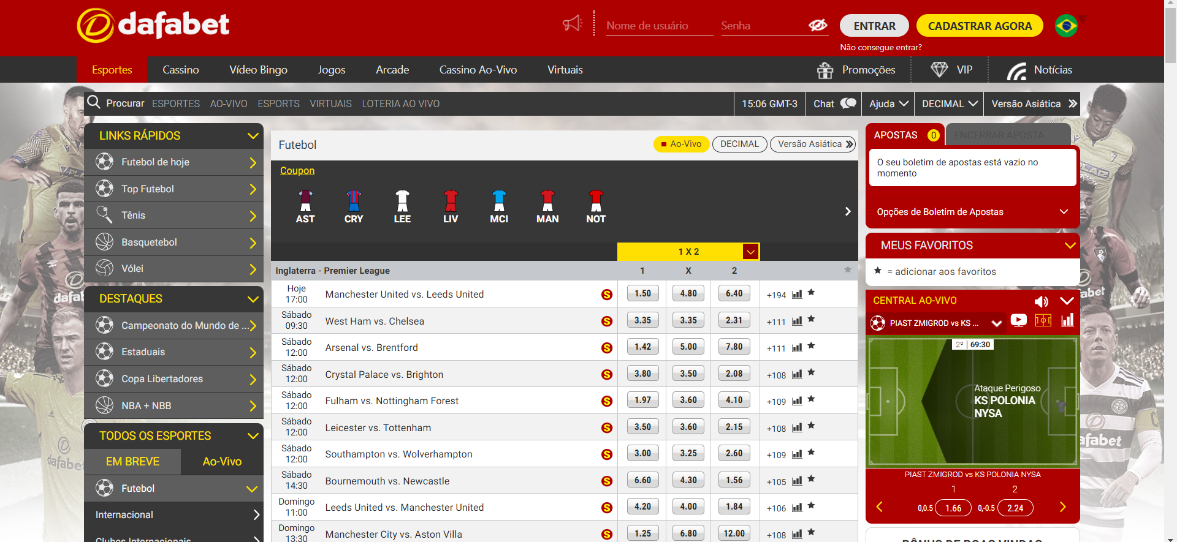Viewport: 1177px width, 542px height.
Task: Click the Dafabet logo
Action: click(153, 25)
